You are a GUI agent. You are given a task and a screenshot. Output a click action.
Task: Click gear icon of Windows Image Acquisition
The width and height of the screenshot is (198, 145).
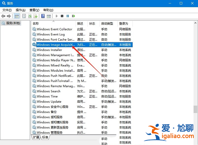[34, 45]
